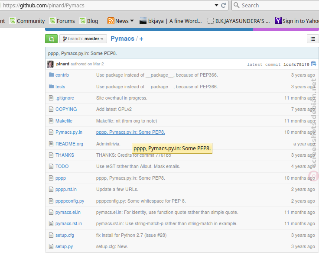The width and height of the screenshot is (319, 255).
Task: Open the ppppconfig.py file
Action: (70, 201)
